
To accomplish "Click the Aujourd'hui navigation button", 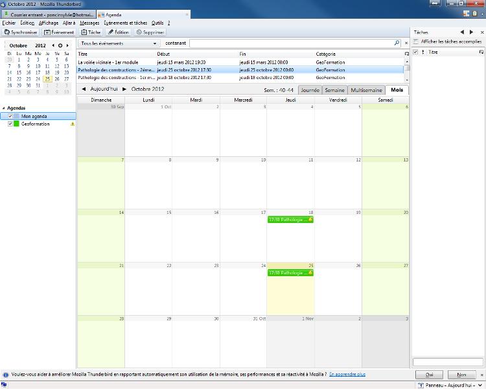I will (x=104, y=89).
